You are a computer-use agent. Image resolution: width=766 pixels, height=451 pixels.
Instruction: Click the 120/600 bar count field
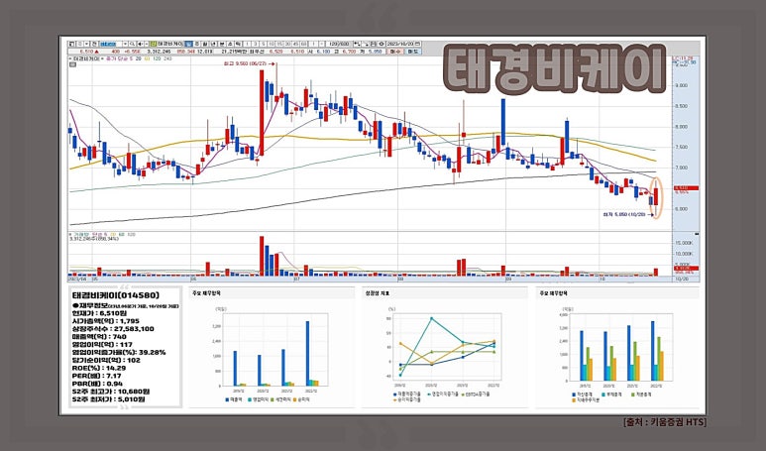tap(339, 44)
